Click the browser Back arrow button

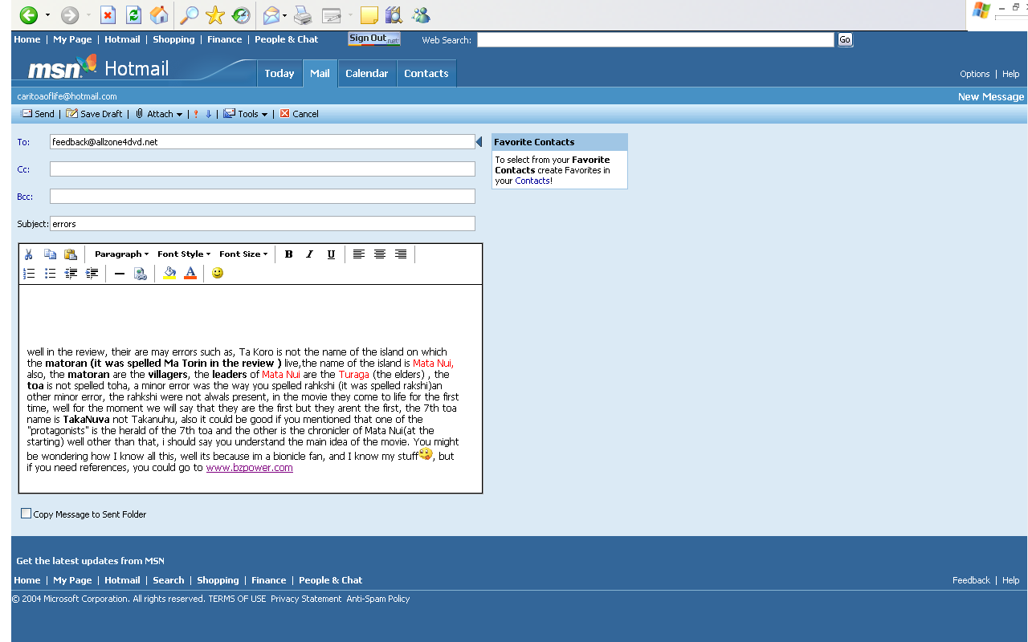(28, 15)
